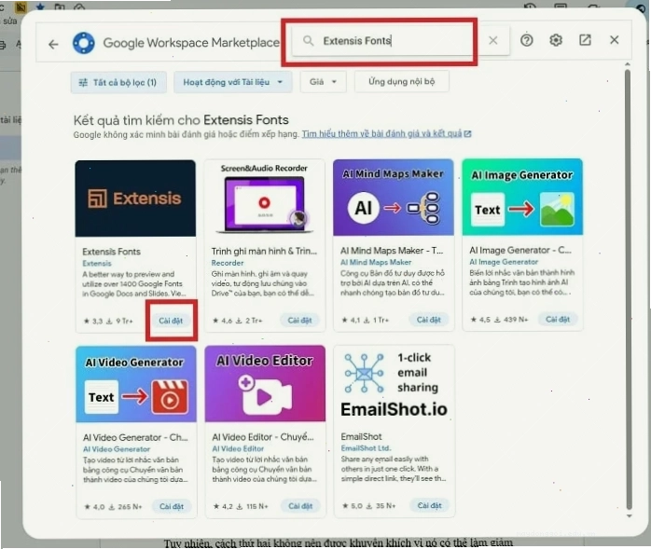The height and width of the screenshot is (549, 651).
Task: Click 'AI Video Editor' developer name
Action: coord(238,448)
